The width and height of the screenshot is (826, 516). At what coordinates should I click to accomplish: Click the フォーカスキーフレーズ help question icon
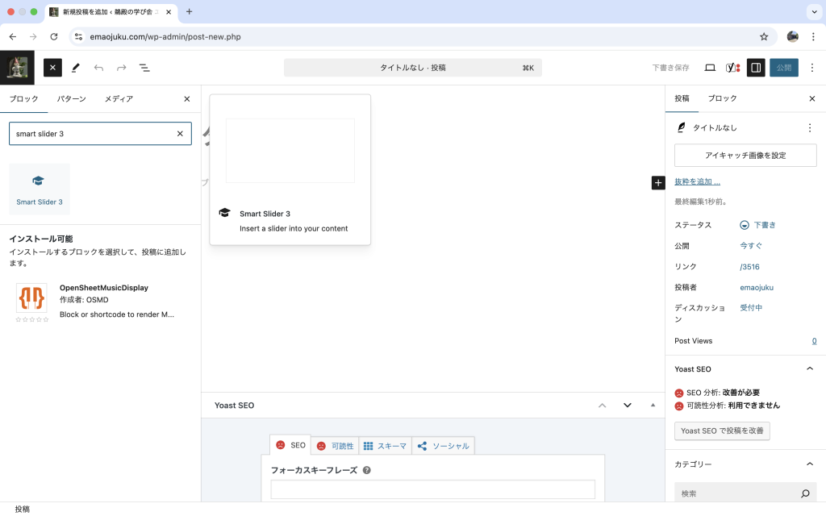click(367, 470)
